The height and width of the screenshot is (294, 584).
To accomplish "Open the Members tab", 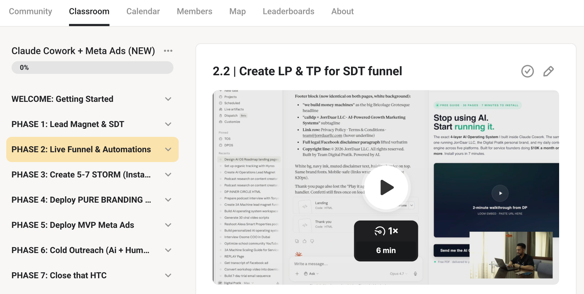I will click(x=194, y=12).
